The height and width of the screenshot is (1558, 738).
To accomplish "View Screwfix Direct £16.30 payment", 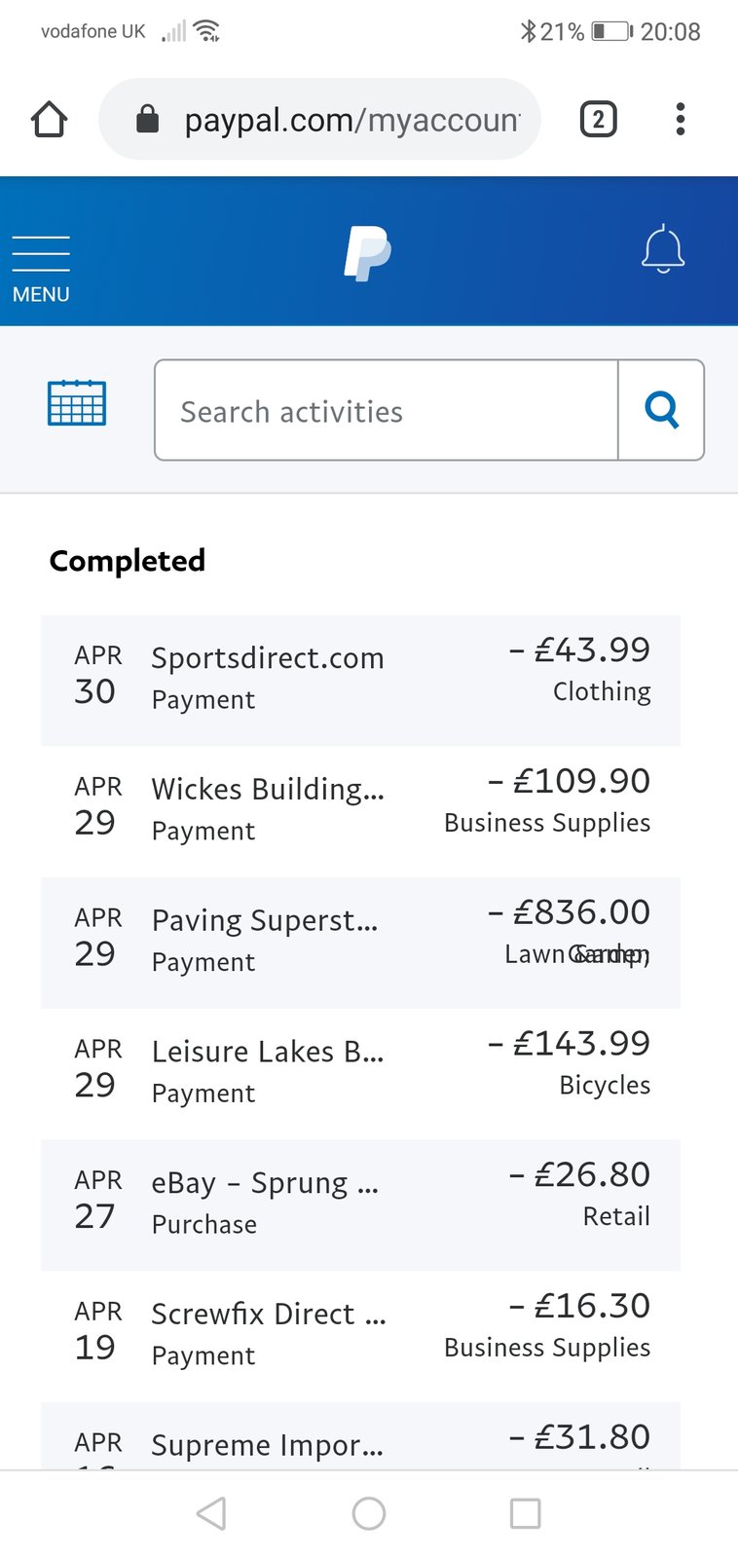I will click(x=360, y=1336).
